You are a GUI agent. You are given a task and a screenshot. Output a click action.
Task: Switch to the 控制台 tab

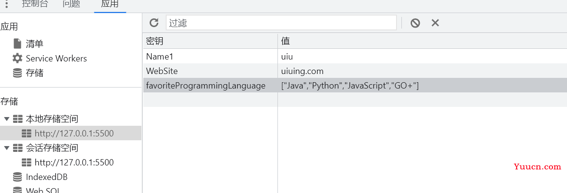[x=35, y=4]
